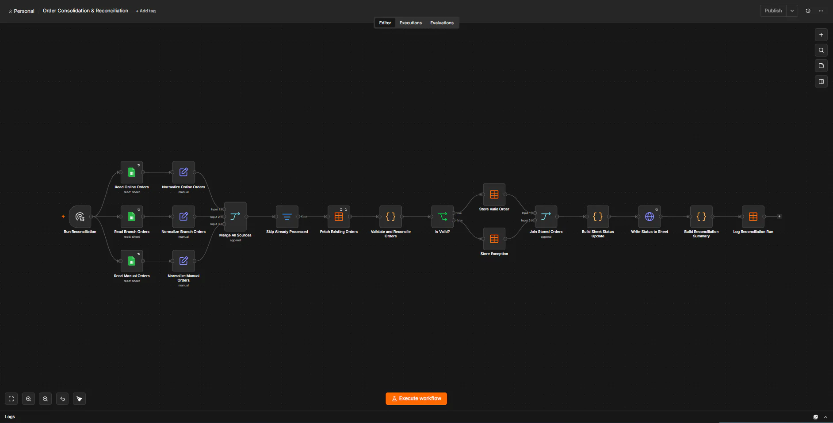Open the Personal project breadcrumb

[x=21, y=11]
